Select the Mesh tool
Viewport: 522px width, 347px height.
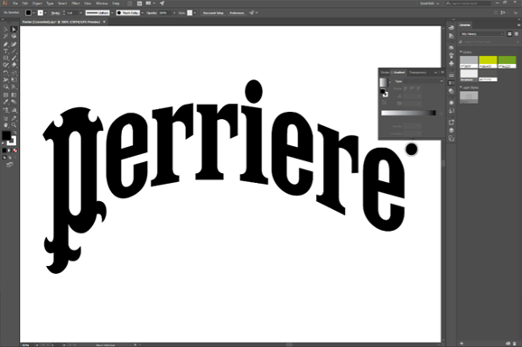click(5, 95)
